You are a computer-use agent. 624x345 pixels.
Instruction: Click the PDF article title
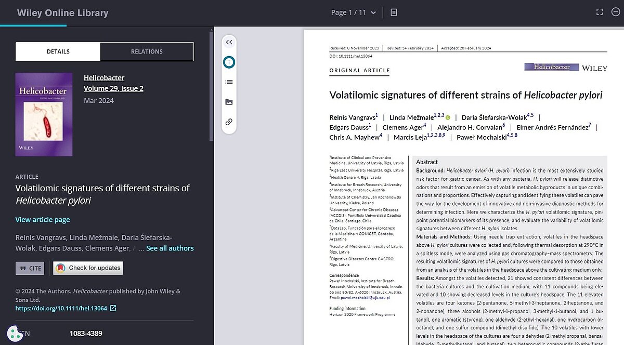[466, 95]
